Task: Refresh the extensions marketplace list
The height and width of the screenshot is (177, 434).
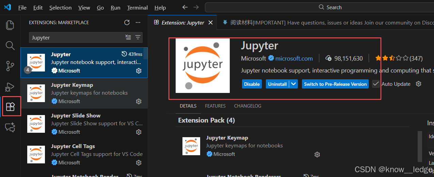Action: point(127,22)
